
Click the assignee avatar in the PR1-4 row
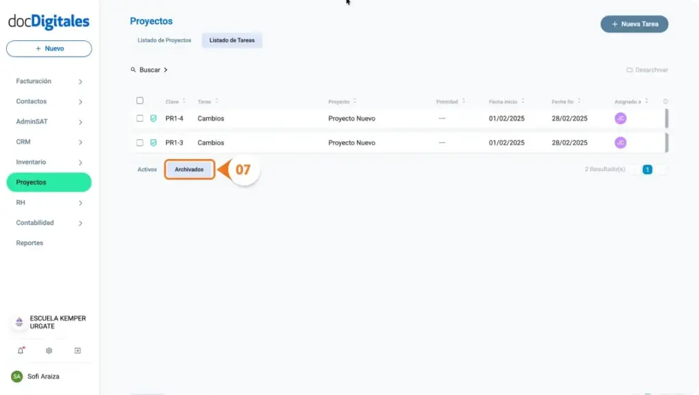620,119
